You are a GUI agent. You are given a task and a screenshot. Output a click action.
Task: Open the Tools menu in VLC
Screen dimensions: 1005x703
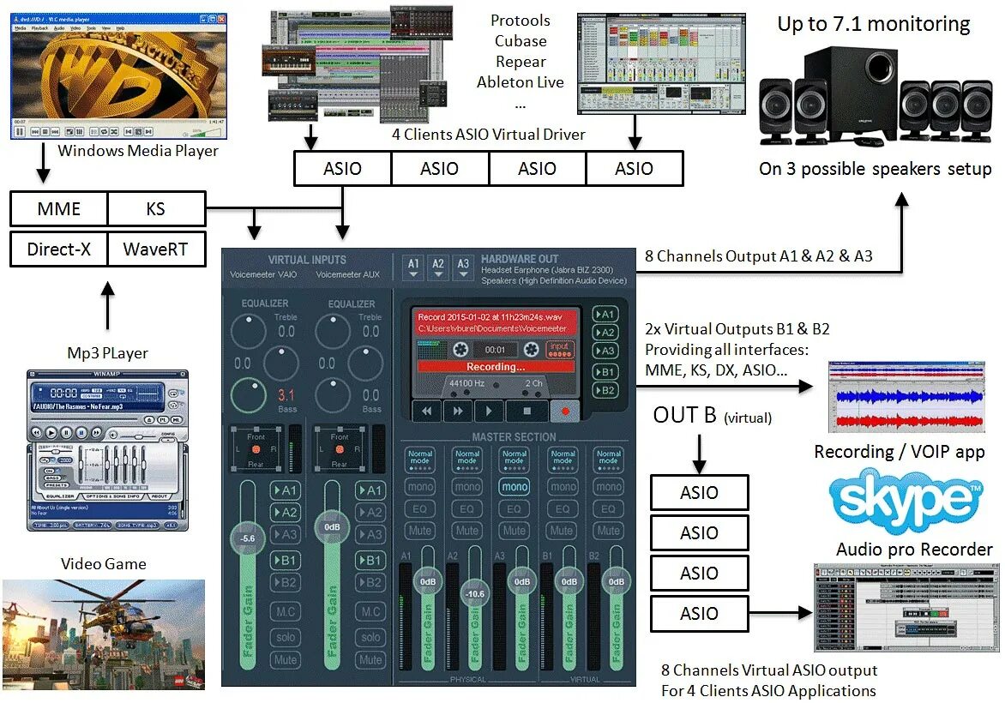point(92,28)
